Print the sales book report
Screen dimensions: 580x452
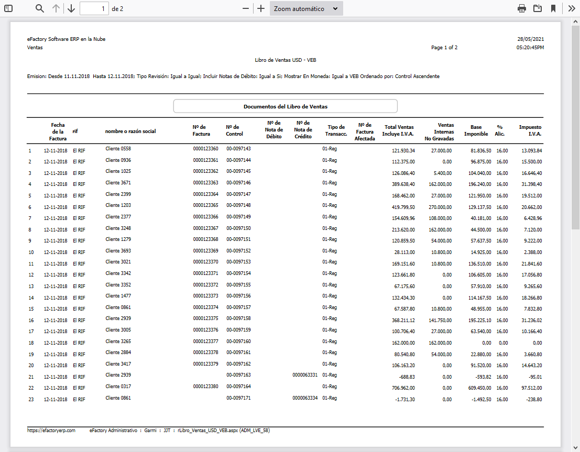coord(522,8)
